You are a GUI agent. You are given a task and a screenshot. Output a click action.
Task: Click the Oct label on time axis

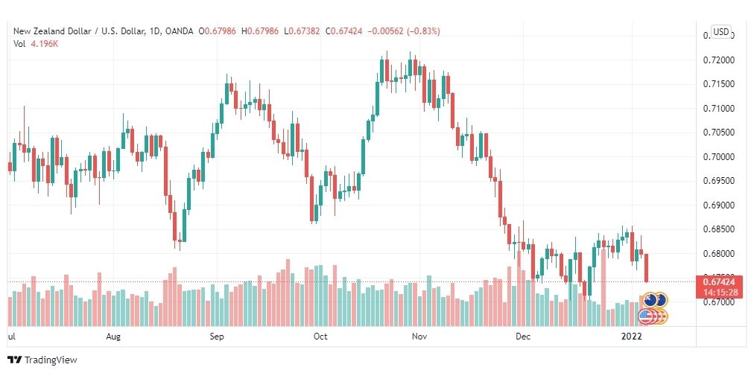[320, 337]
